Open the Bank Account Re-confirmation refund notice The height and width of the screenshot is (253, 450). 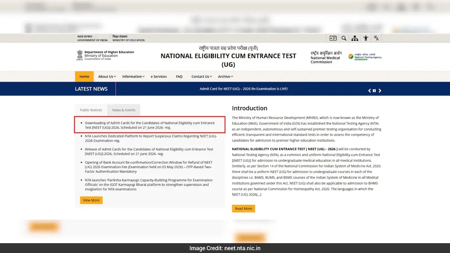[149, 167]
